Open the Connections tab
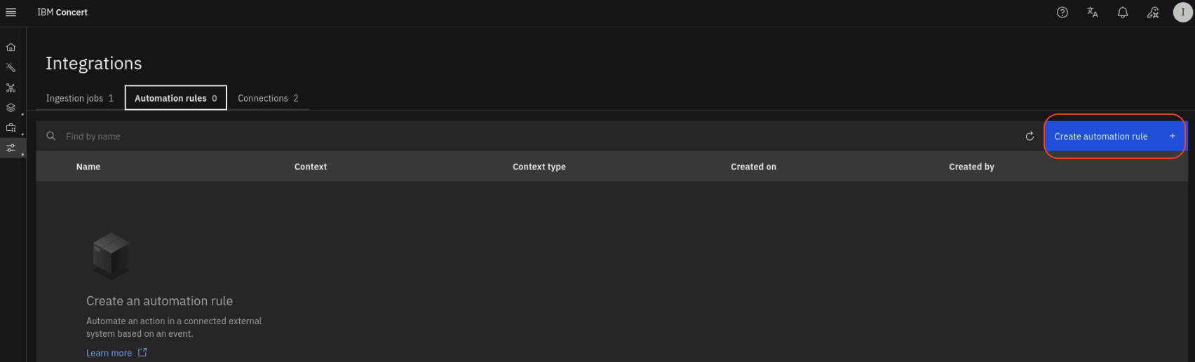The width and height of the screenshot is (1195, 362). pos(268,98)
